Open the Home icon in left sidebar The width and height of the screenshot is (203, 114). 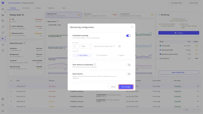(3, 9)
